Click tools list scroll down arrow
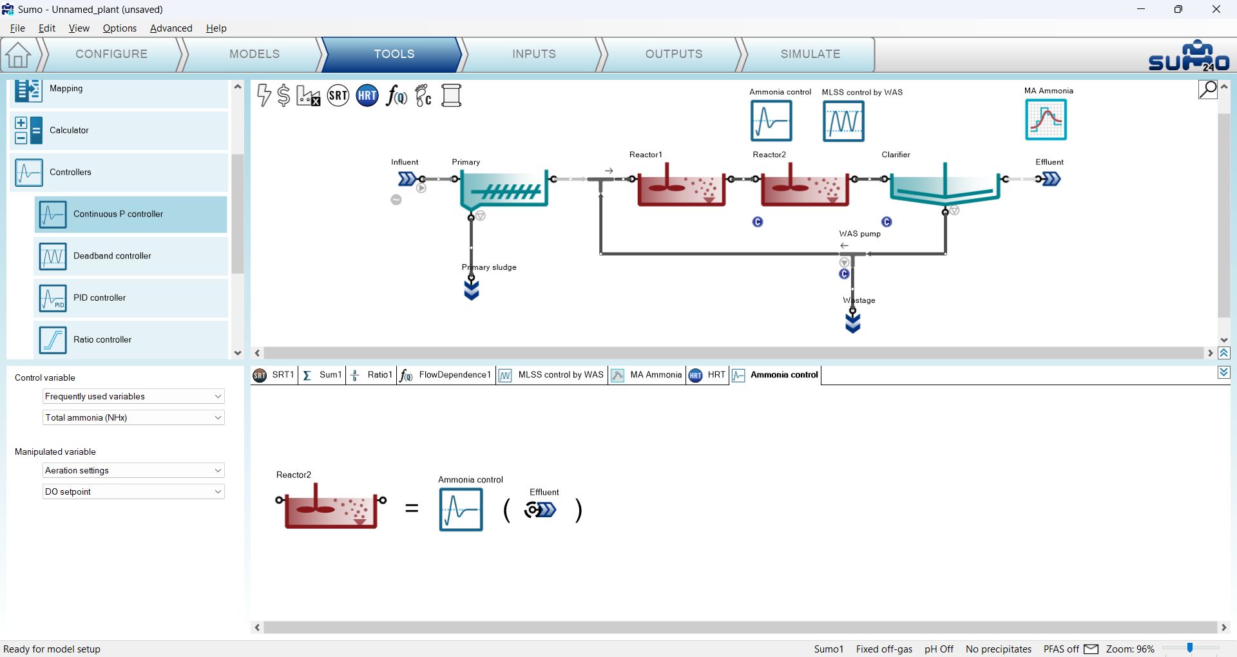The image size is (1237, 657). pos(238,353)
